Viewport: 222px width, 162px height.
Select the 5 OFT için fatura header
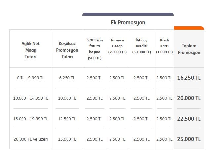click(x=95, y=49)
